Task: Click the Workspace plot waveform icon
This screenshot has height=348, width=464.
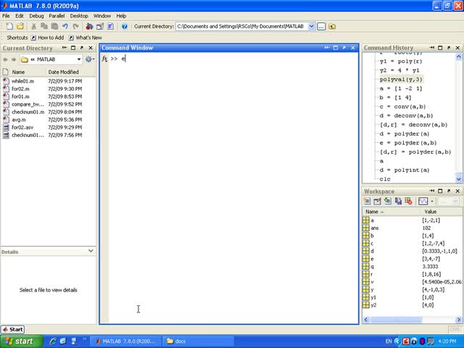Action: 423,202
